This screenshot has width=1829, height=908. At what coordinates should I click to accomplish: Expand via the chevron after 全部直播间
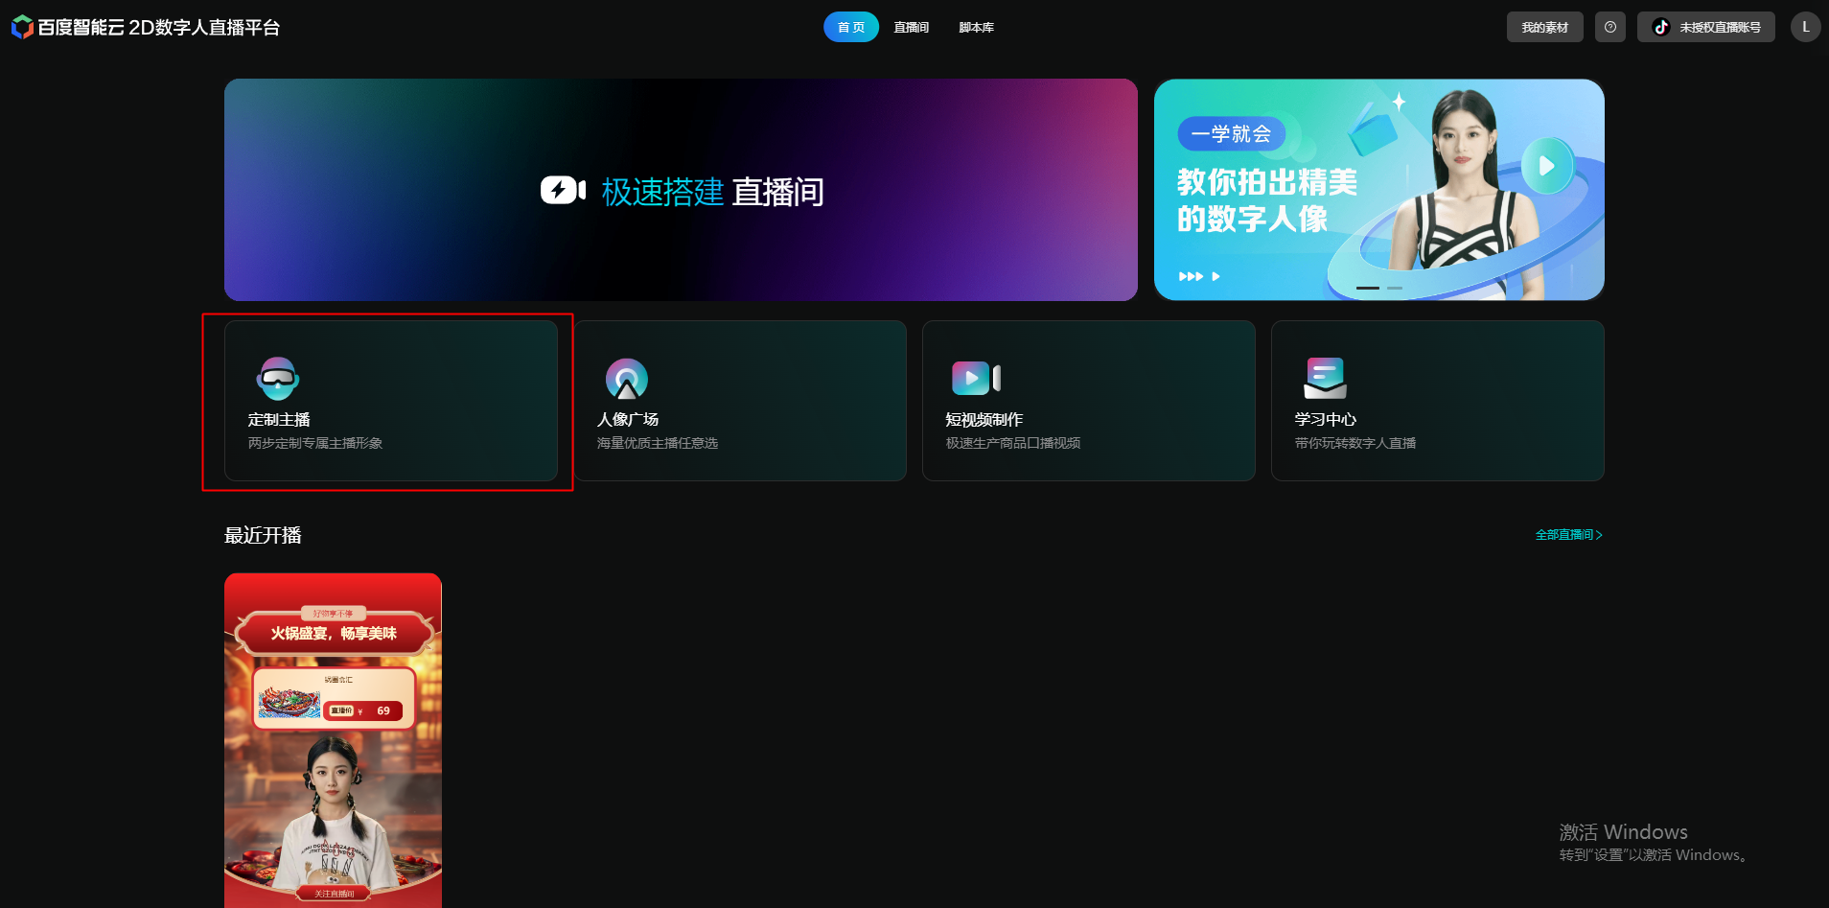click(x=1598, y=534)
